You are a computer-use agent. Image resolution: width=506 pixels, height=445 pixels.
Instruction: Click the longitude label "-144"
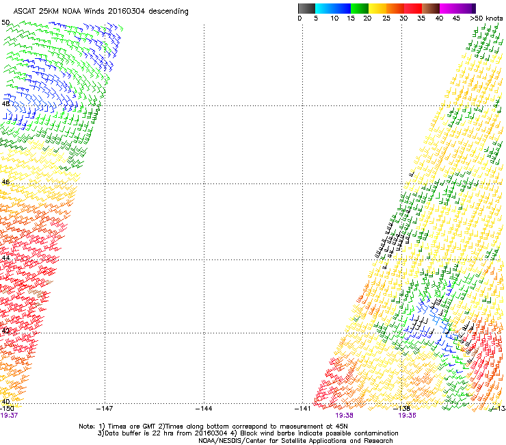[204, 409]
